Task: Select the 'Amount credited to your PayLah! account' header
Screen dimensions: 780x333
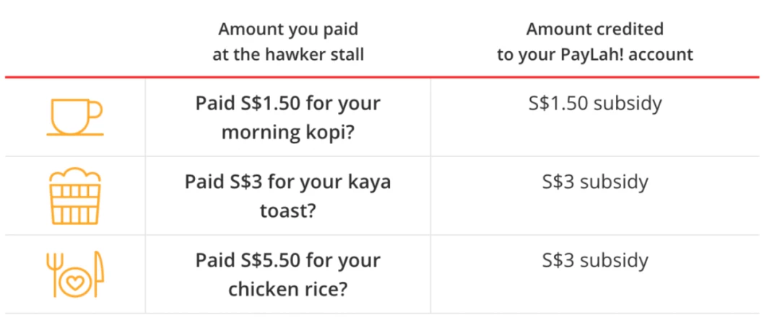Action: click(x=595, y=42)
